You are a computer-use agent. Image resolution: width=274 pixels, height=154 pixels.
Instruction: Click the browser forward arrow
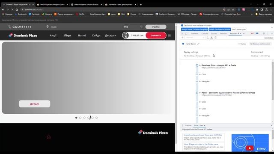tap(8, 9)
